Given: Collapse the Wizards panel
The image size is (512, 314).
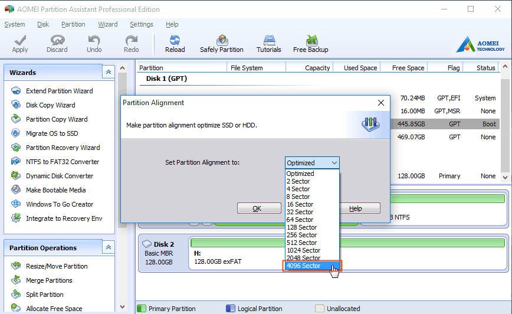Looking at the screenshot, I should pos(109,72).
